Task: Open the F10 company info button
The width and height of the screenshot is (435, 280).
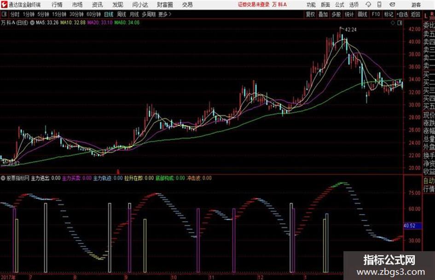Action: [376, 14]
